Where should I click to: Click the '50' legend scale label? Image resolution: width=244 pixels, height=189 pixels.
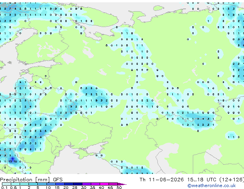pyautogui.click(x=119, y=187)
